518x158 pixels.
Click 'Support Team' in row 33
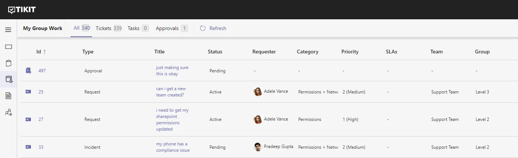pos(445,147)
